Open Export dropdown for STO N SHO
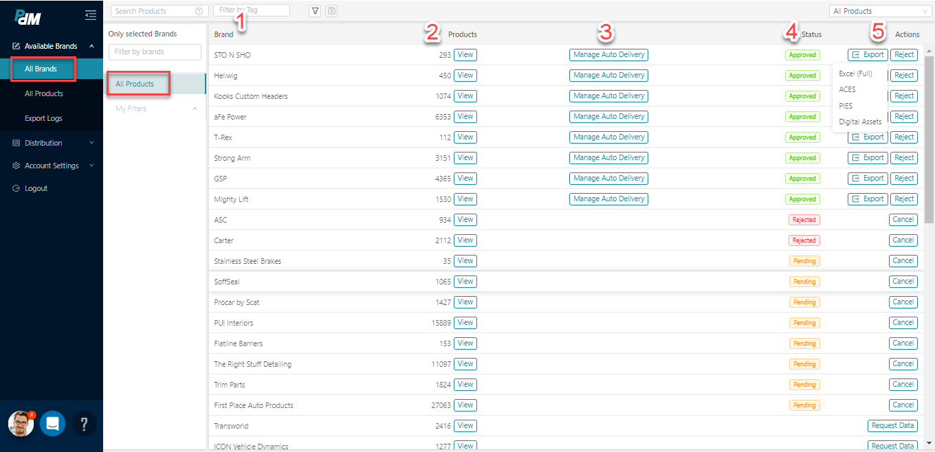 (x=868, y=55)
